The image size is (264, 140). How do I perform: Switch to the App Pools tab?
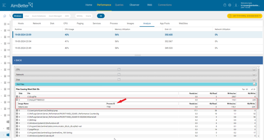pos(165,23)
